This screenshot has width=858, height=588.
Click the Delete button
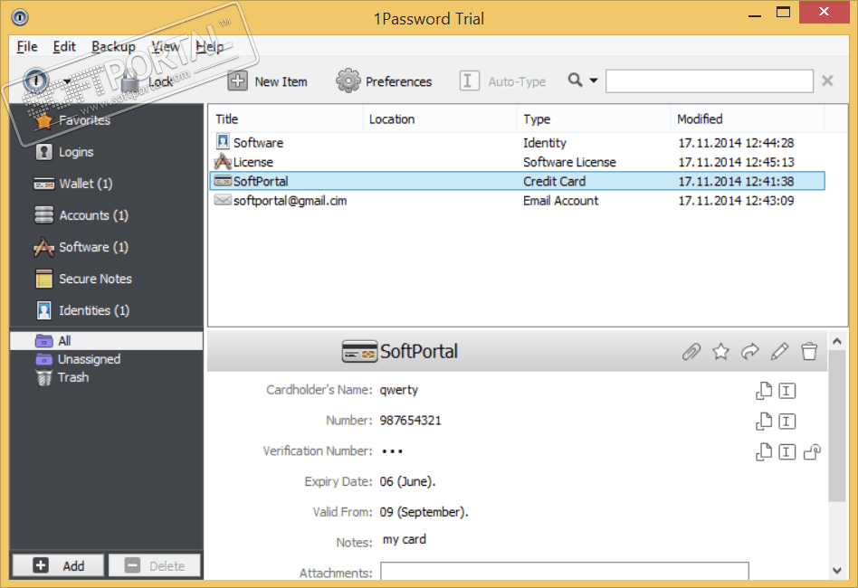coord(155,565)
